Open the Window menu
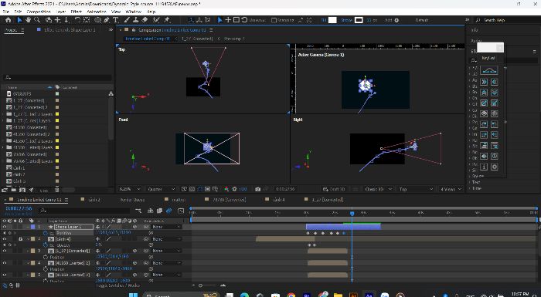 [x=133, y=12]
